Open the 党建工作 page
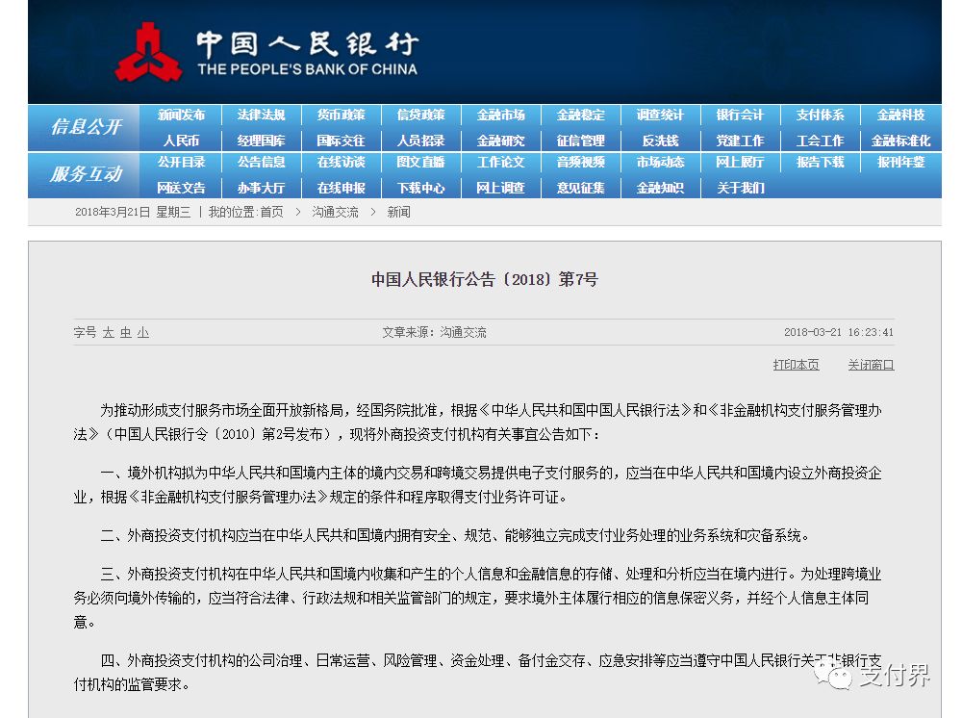The width and height of the screenshot is (962, 718). coord(740,141)
